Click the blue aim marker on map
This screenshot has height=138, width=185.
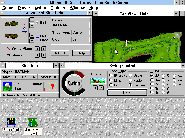[x=173, y=43]
